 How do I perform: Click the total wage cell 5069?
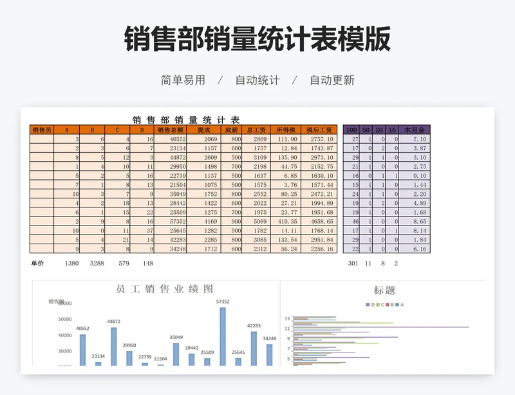coord(256,222)
